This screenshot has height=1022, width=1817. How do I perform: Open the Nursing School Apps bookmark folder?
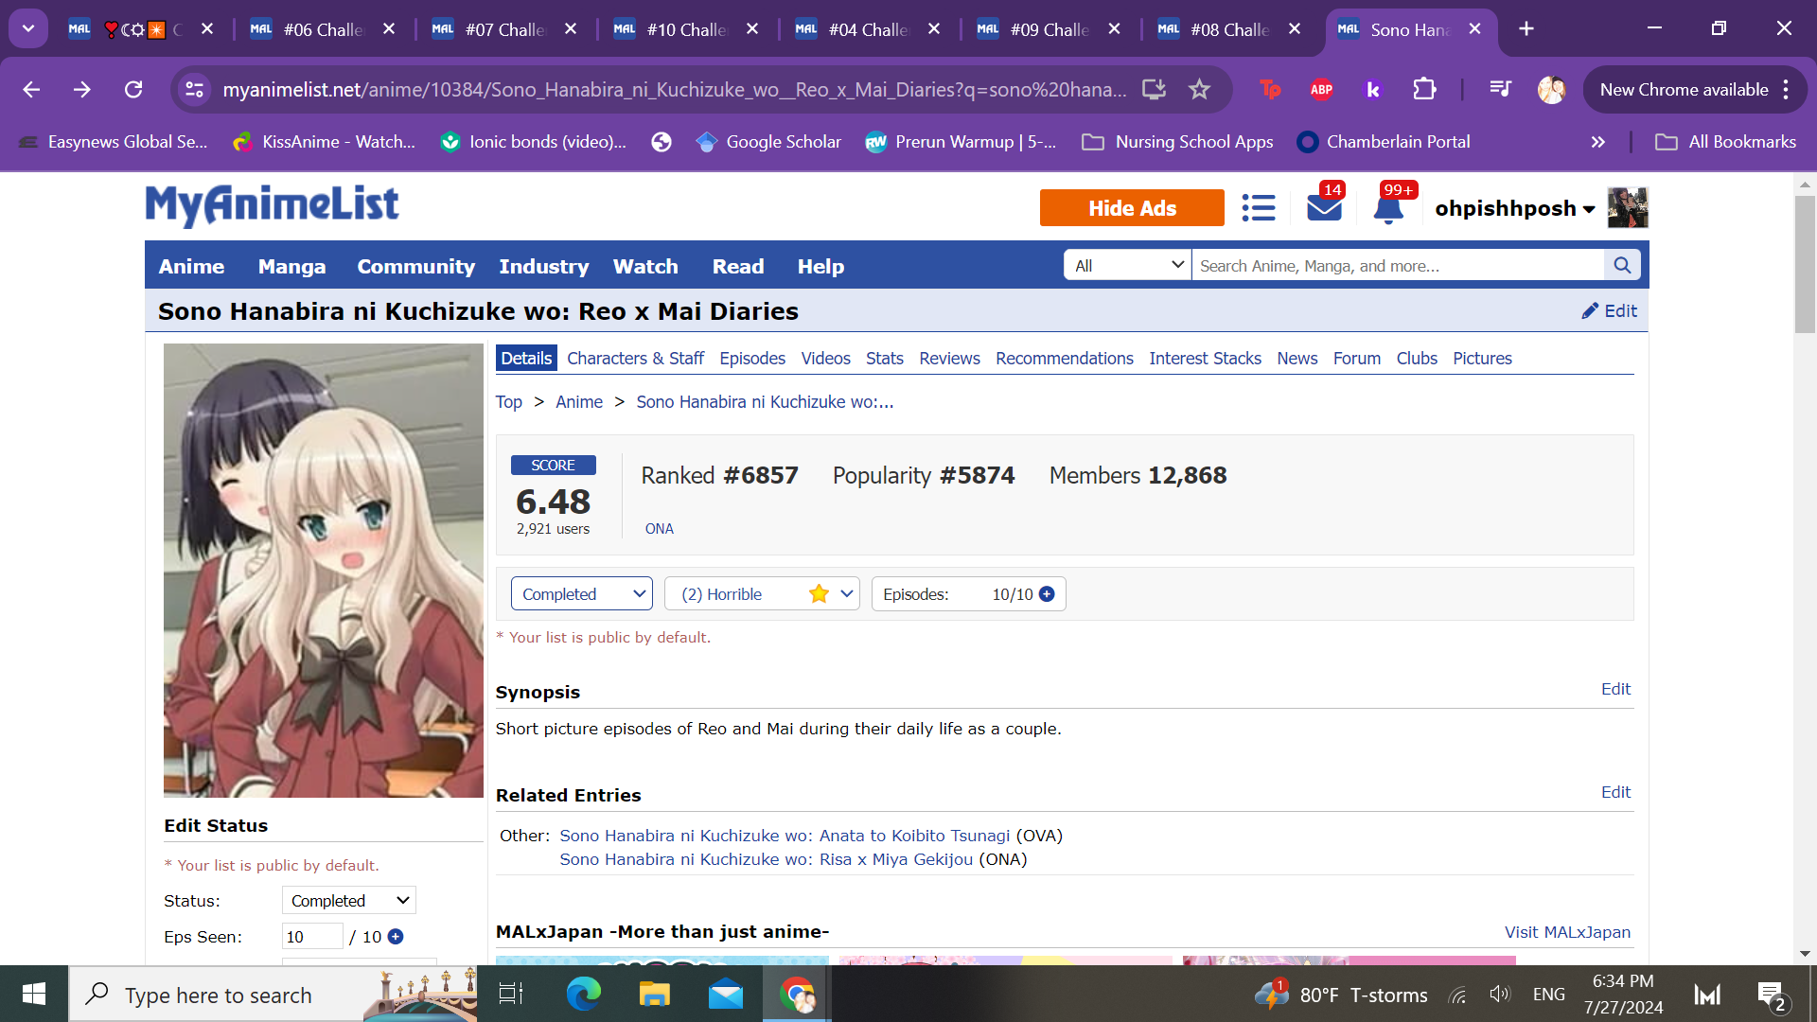(1177, 142)
